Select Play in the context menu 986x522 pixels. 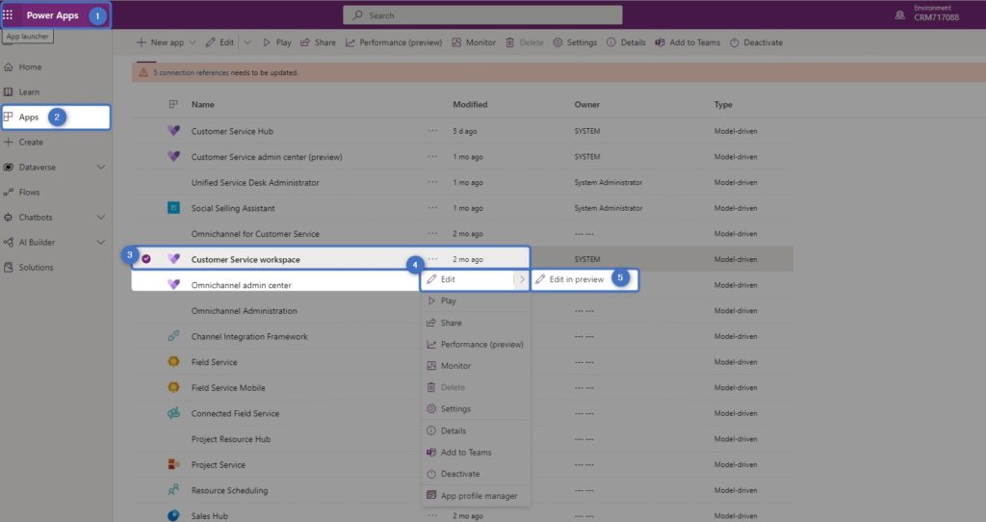pyautogui.click(x=476, y=301)
